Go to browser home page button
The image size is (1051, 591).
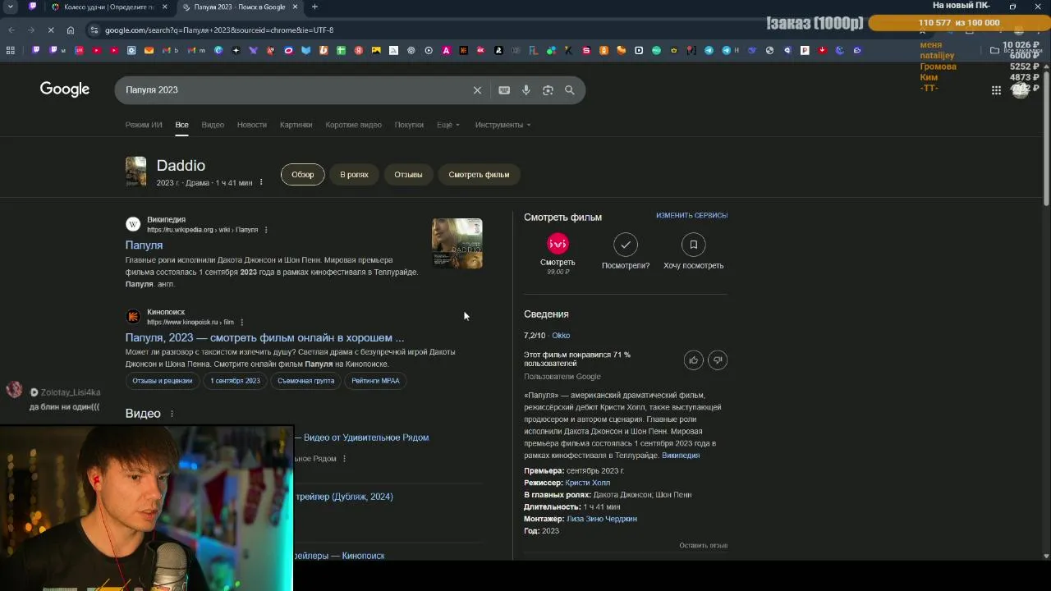pyautogui.click(x=71, y=30)
